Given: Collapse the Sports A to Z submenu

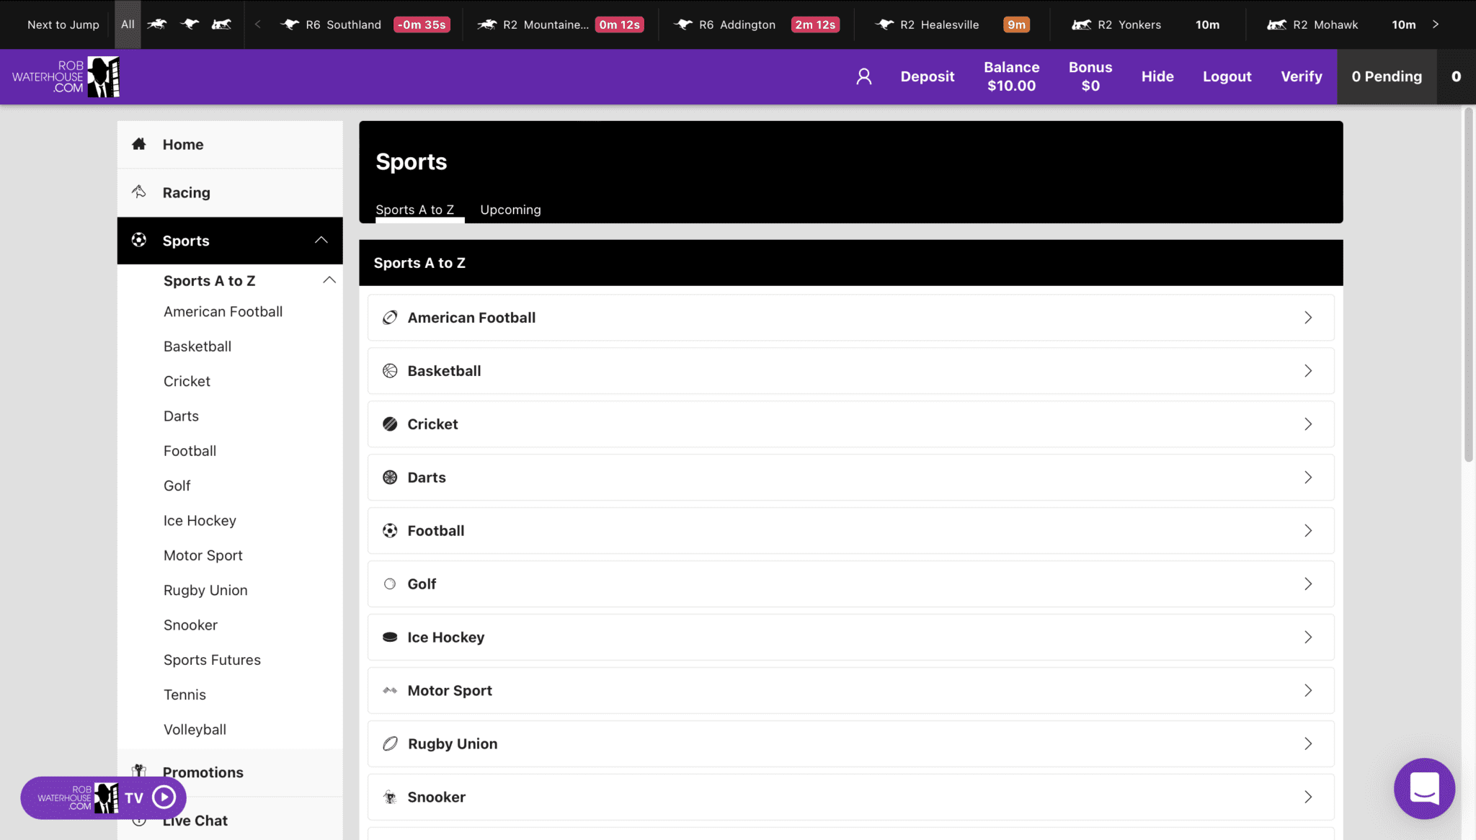Looking at the screenshot, I should coord(329,280).
